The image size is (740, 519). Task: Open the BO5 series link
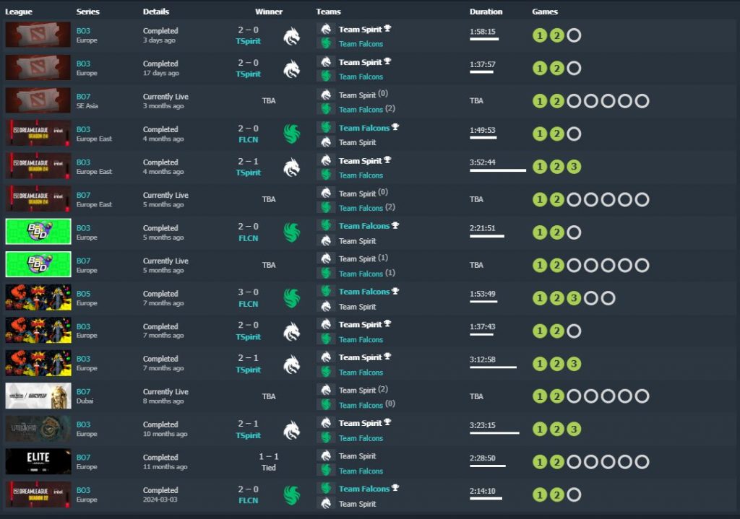(x=83, y=294)
